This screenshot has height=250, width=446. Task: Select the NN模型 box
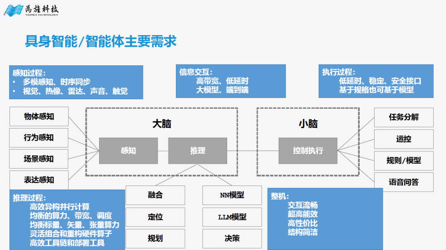(232, 195)
